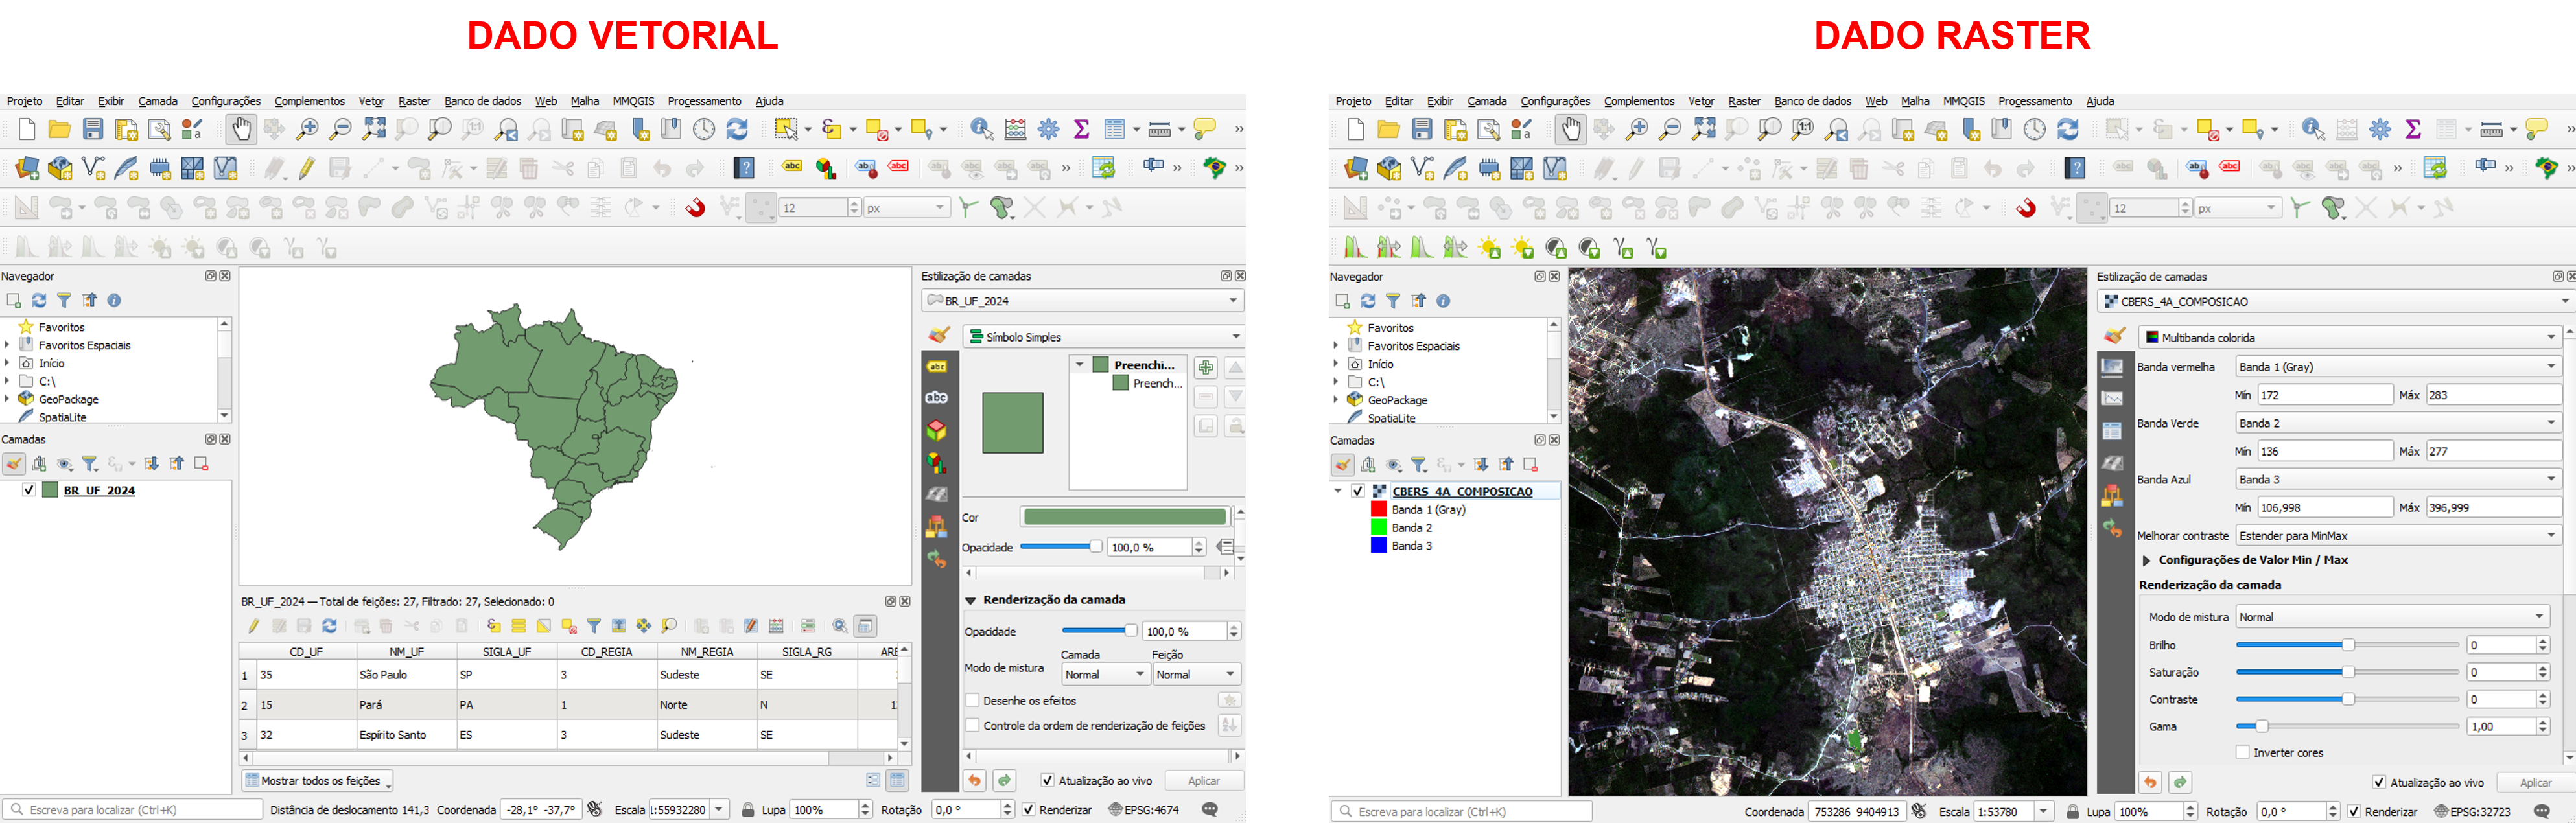Open Processamento menu in right window
The height and width of the screenshot is (823, 2576).
click(2034, 101)
